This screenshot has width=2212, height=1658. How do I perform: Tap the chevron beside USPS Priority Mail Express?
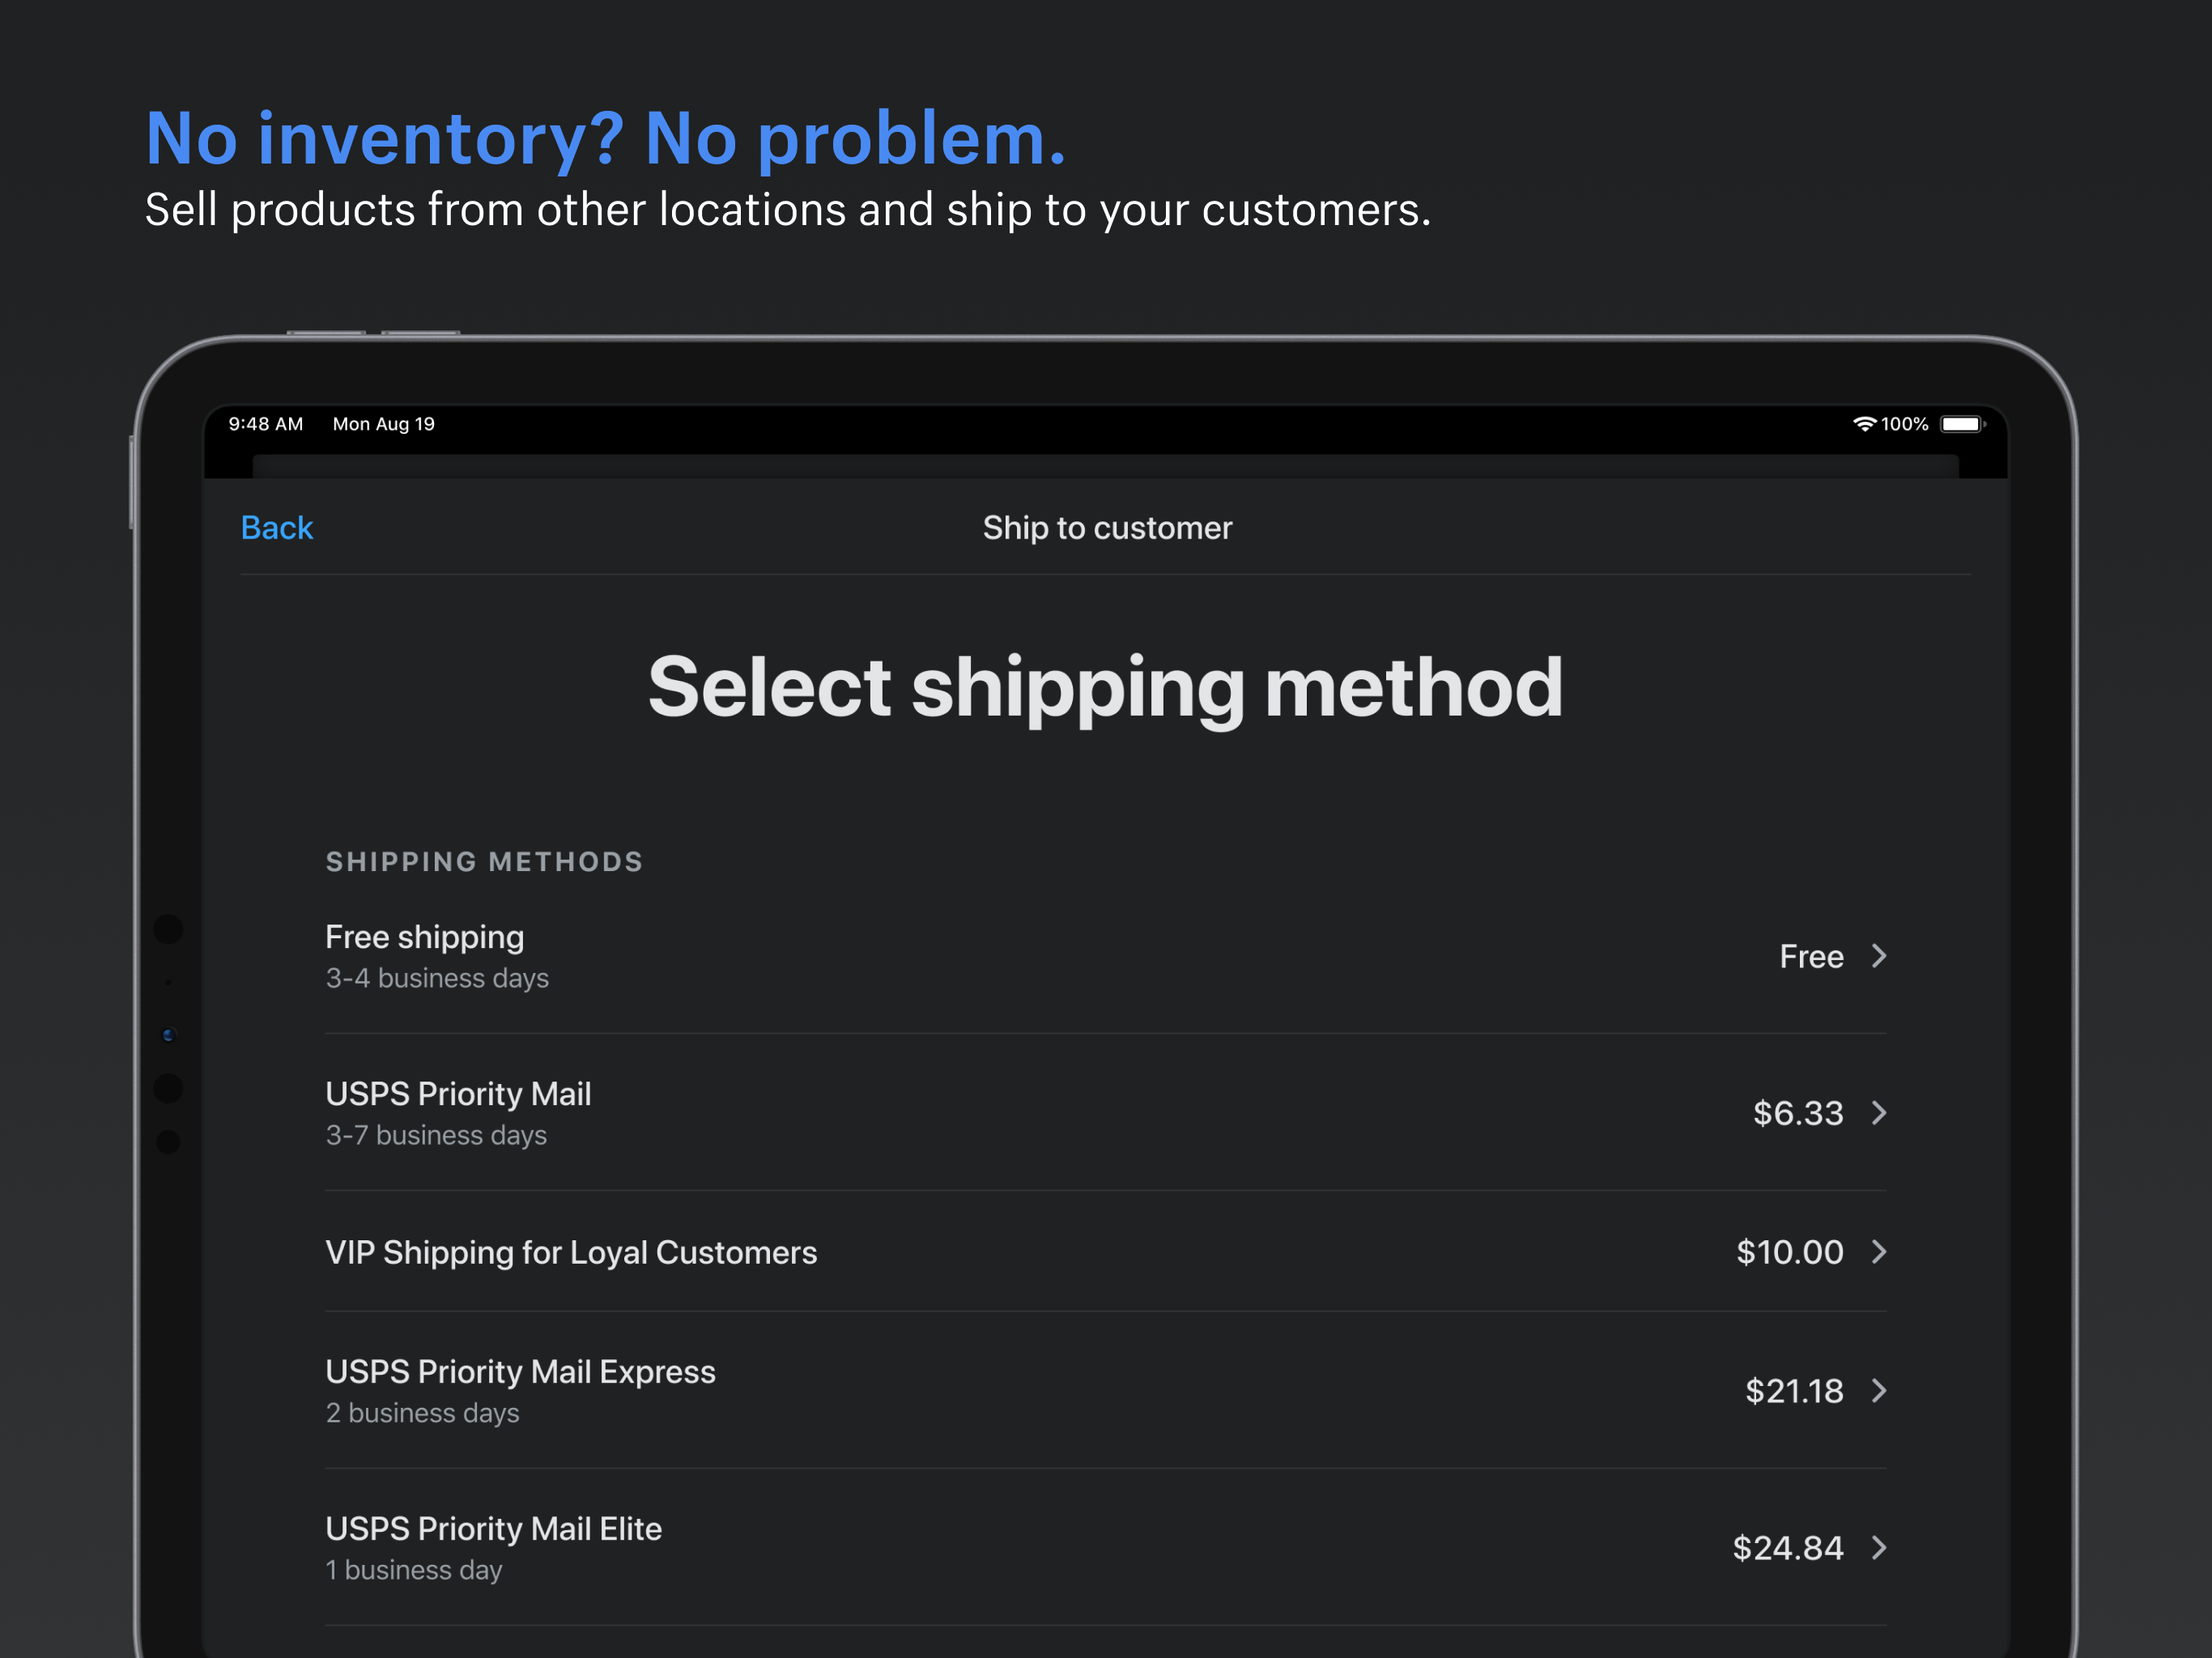pyautogui.click(x=1881, y=1391)
